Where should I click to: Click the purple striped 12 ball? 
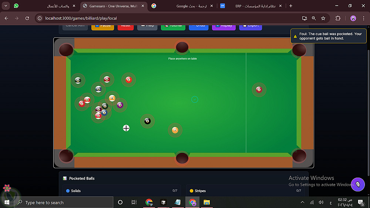click(x=98, y=109)
